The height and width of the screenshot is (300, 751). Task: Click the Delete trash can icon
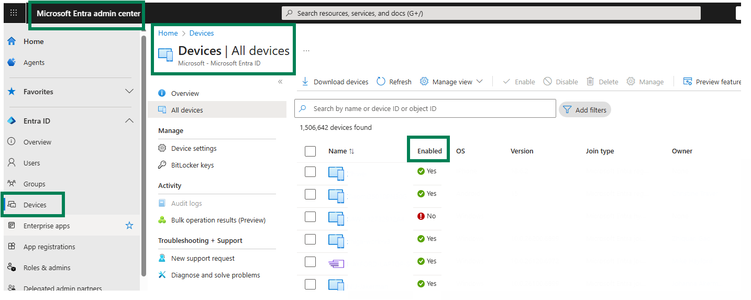coord(590,82)
